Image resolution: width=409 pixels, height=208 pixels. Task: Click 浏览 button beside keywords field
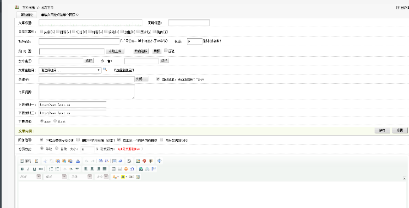141,79
